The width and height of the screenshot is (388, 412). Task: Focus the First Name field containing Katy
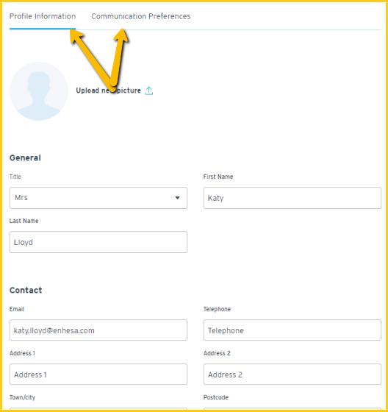[292, 198]
